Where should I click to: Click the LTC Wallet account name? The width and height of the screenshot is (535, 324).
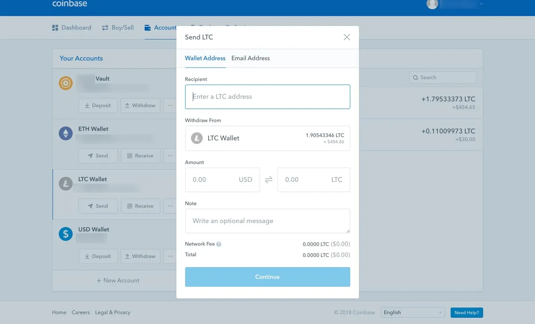[x=92, y=179]
